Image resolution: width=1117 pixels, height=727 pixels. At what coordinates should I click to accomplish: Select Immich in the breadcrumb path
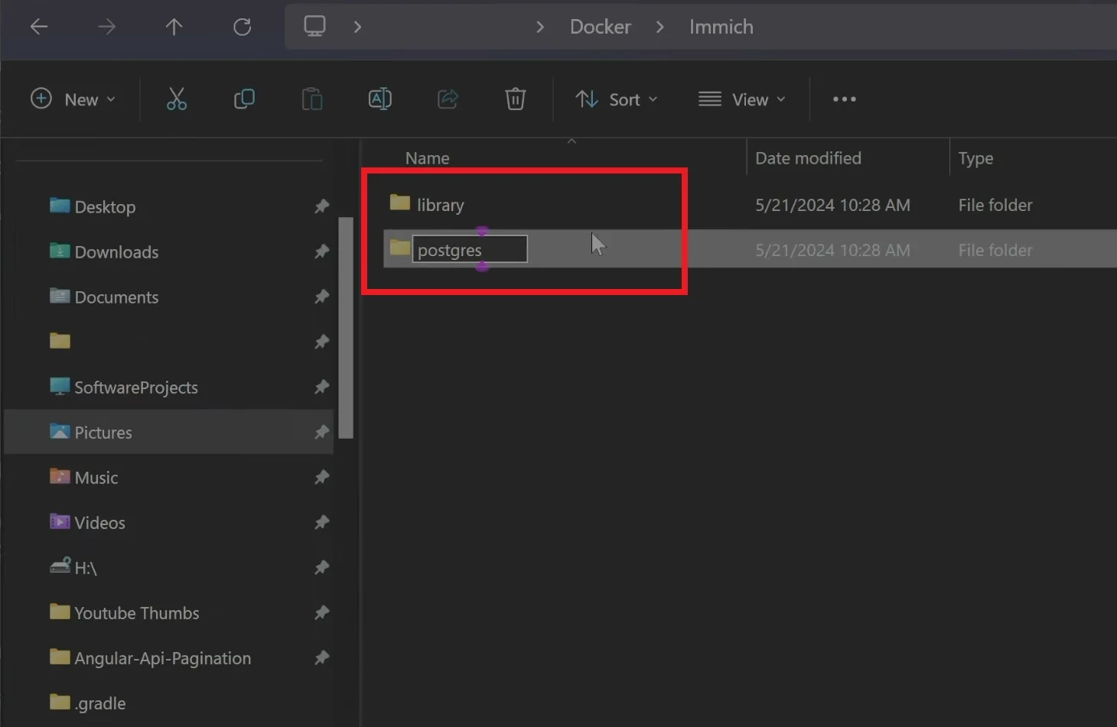tap(721, 27)
